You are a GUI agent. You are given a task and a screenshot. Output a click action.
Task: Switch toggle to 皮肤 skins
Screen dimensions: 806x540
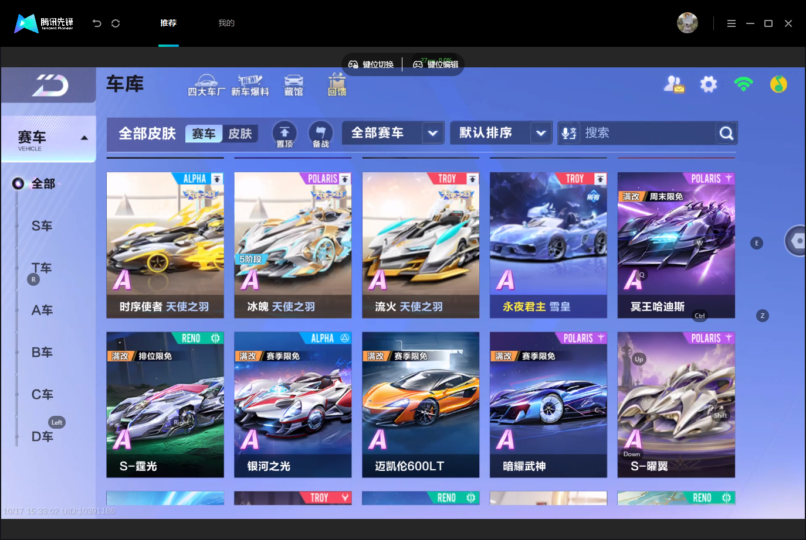pos(240,134)
